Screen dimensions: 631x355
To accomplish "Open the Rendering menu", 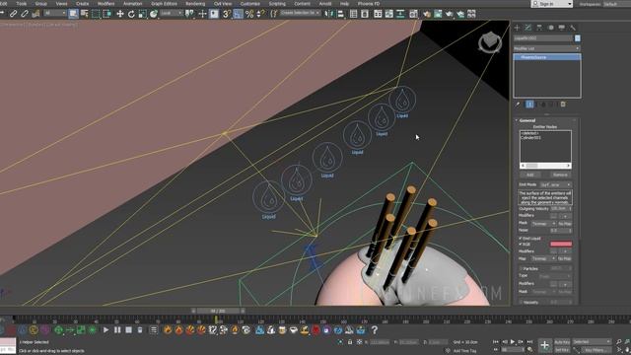I will click(195, 3).
